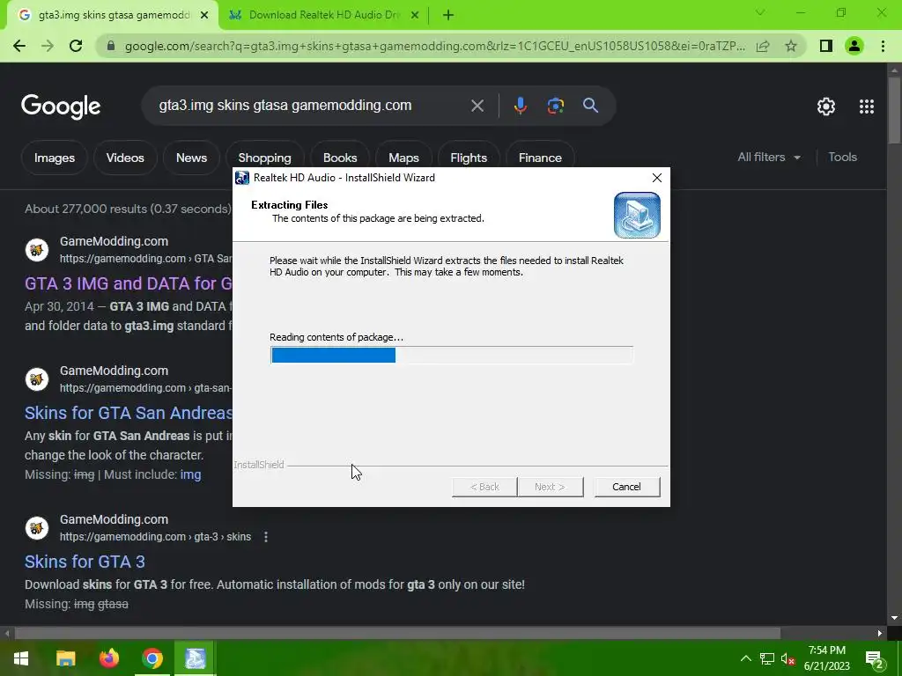The height and width of the screenshot is (676, 902).
Task: Click the muted volume tray icon
Action: (787, 658)
